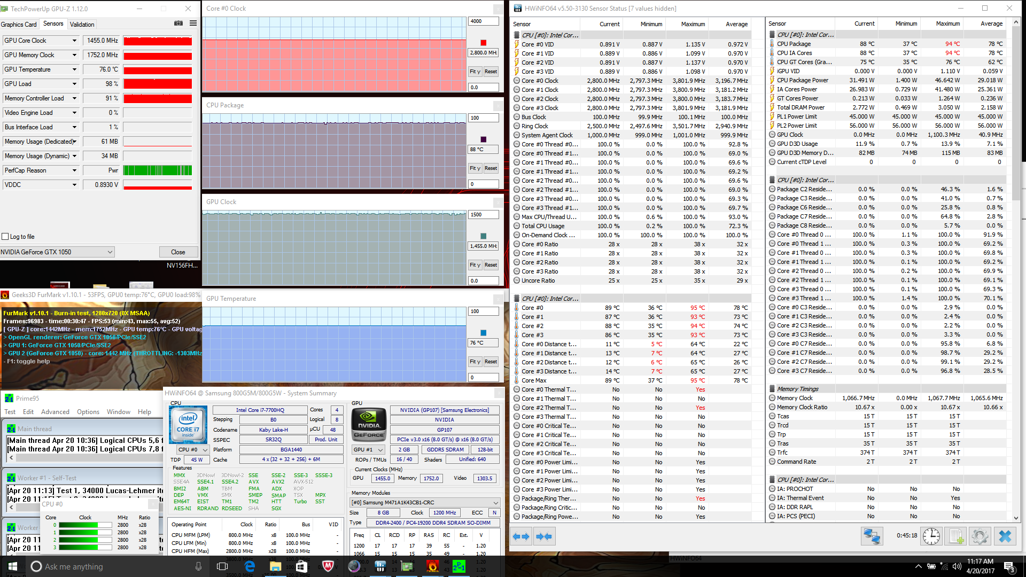Open GPU Core Clock sensor dropdown
This screenshot has height=577, width=1026.
pos(74,41)
